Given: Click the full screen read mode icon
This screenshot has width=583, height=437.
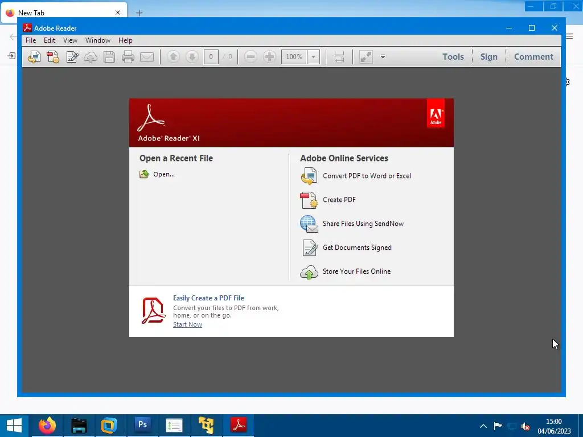Looking at the screenshot, I should click(x=366, y=57).
